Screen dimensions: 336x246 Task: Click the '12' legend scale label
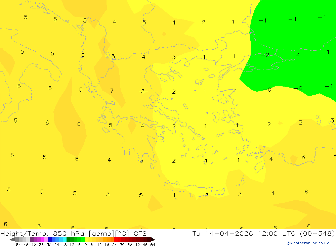[x=99, y=245]
